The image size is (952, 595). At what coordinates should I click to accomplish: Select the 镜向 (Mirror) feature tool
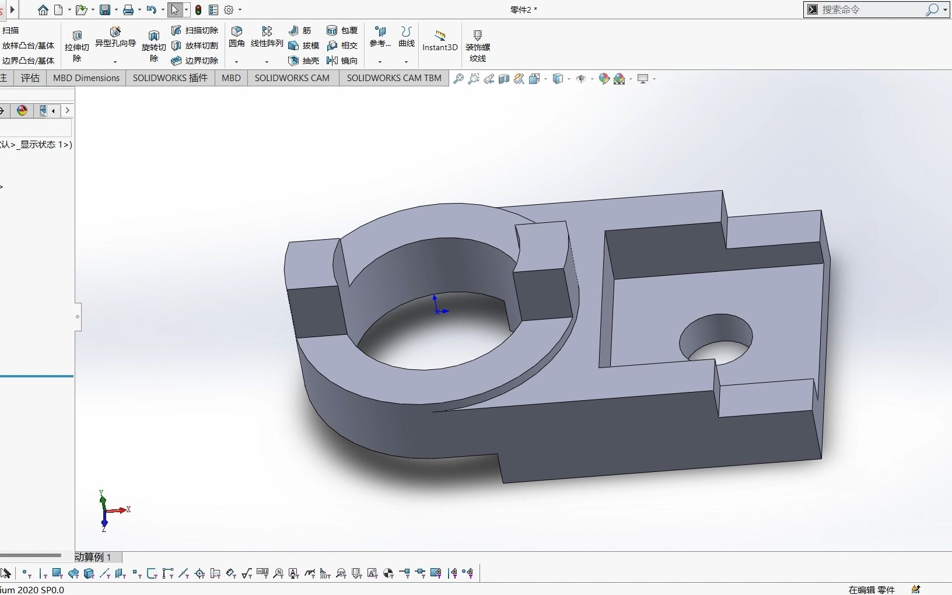click(x=343, y=61)
